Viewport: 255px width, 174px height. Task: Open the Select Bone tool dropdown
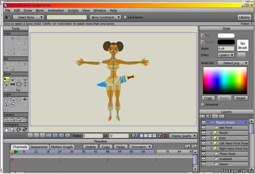[x=28, y=17]
